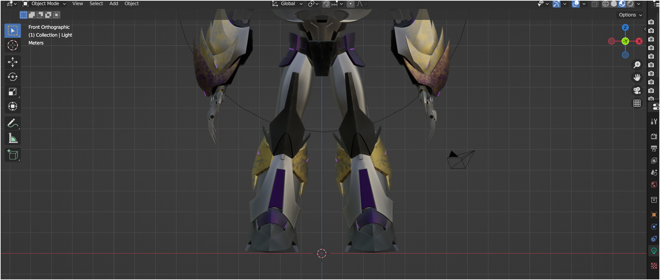Set selection mode to Intersect
The width and height of the screenshot is (660, 280).
point(56,15)
